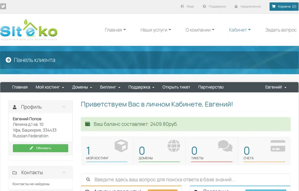Expand Мой хостинг client menu
This screenshot has width=299, height=191.
click(x=50, y=87)
